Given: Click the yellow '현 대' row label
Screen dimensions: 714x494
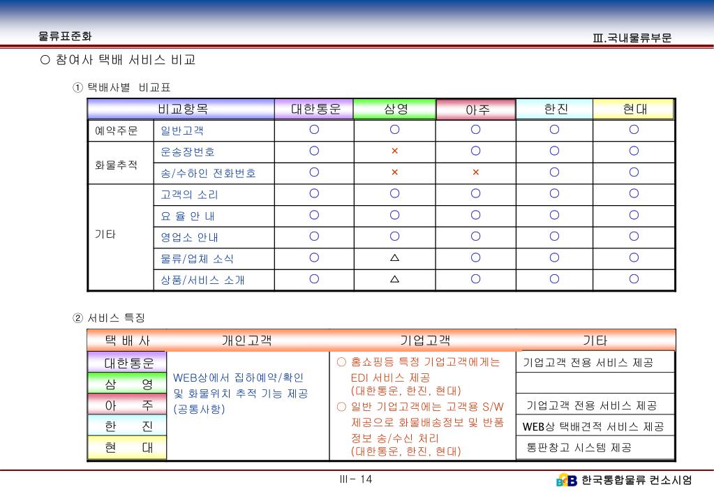Looking at the screenshot, I should (x=127, y=447).
